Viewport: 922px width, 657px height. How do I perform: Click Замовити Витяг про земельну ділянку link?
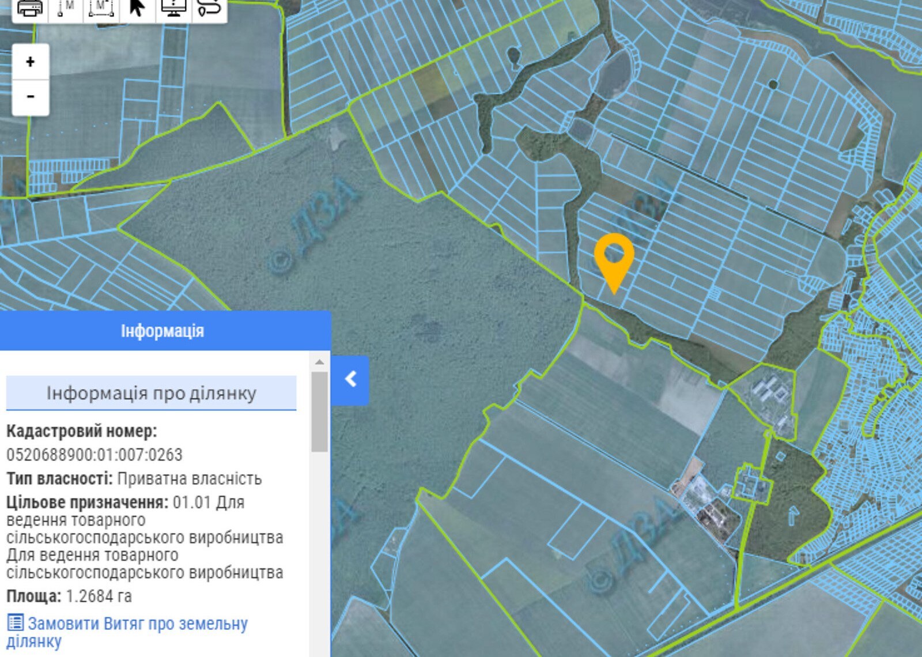pos(137,624)
